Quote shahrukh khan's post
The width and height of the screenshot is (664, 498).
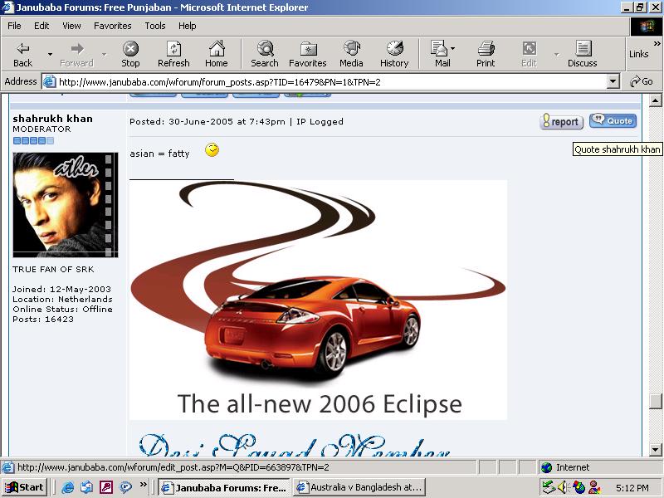point(613,120)
